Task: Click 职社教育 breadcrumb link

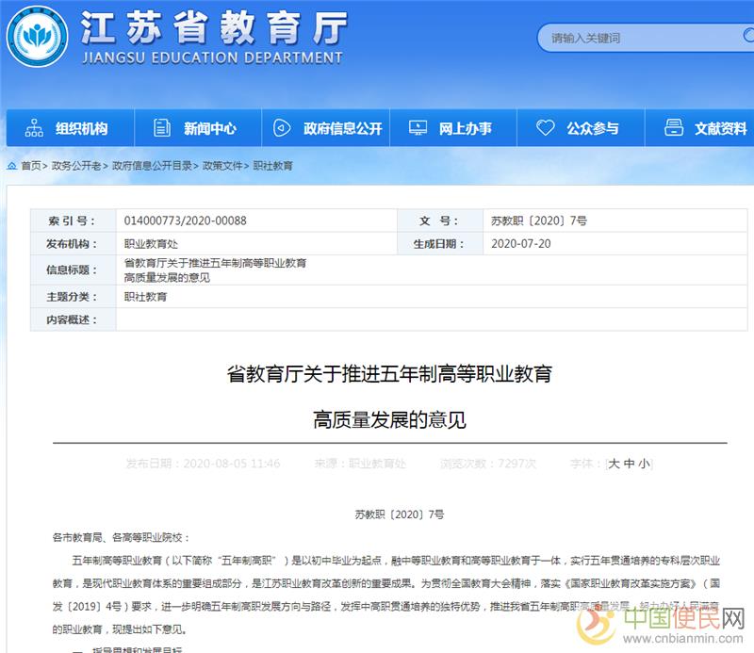Action: point(273,166)
